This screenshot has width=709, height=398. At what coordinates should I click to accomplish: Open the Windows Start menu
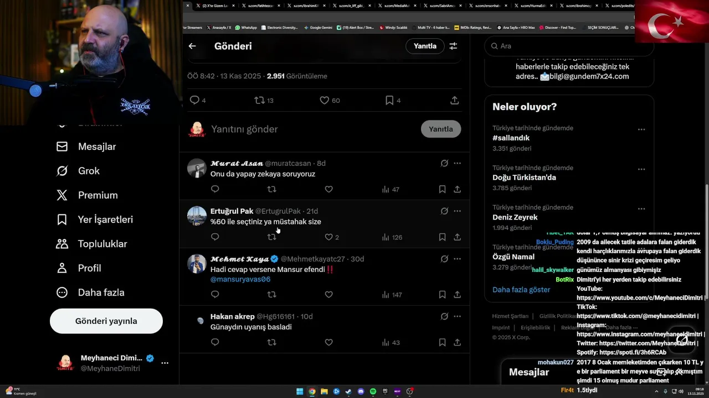tap(300, 391)
